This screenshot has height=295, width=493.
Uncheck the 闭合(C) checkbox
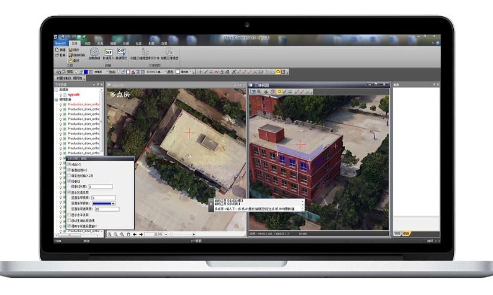(69, 164)
